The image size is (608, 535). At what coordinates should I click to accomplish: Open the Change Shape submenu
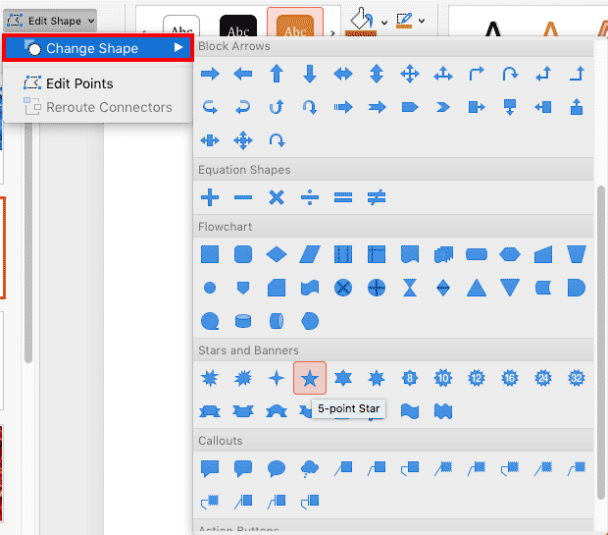tap(98, 48)
